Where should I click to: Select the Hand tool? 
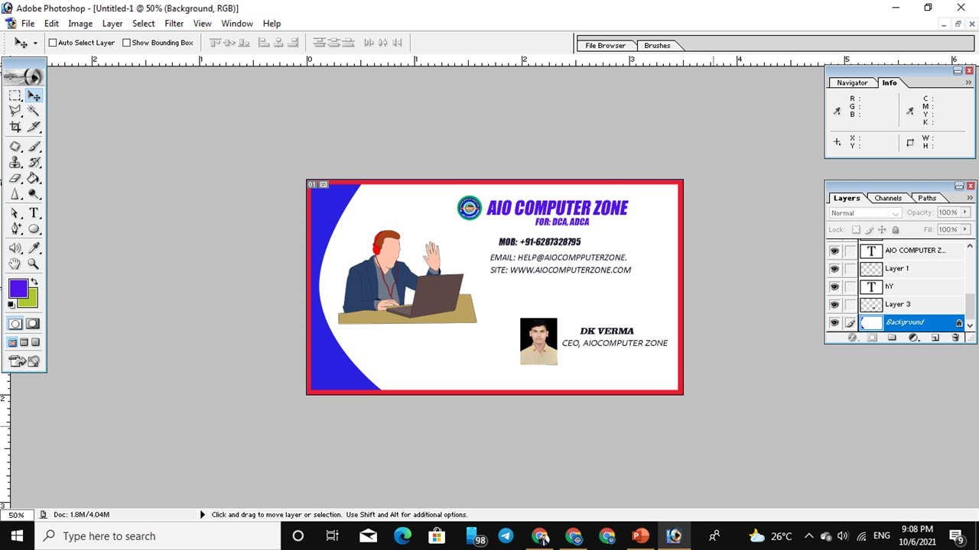(15, 264)
